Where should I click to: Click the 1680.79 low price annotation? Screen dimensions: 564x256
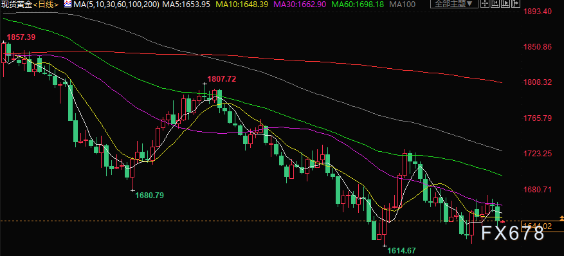click(150, 196)
